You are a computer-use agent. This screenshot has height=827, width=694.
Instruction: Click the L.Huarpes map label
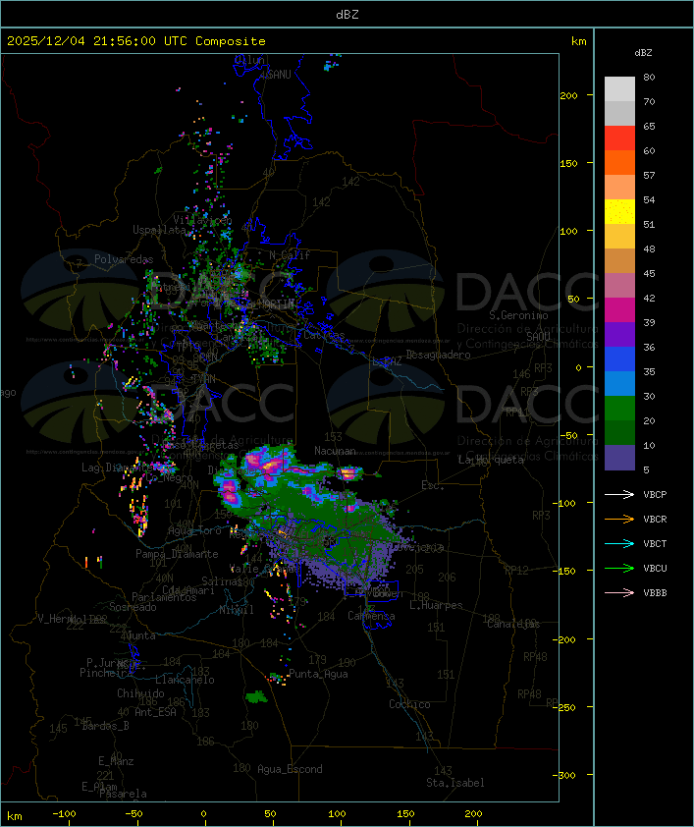[x=436, y=605]
